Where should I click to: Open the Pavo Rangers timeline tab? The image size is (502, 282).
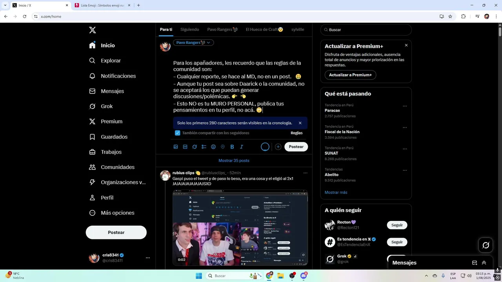pos(222,29)
